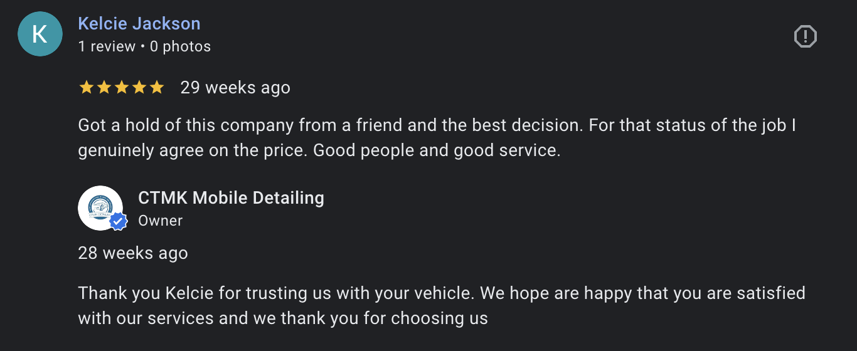
Task: Click the report review flag icon
Action: pos(806,36)
